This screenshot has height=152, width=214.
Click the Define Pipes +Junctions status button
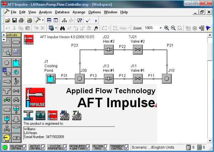77,147
